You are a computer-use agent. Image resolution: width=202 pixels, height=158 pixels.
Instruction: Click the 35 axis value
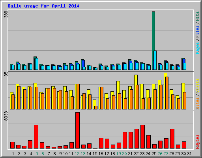click(6, 74)
